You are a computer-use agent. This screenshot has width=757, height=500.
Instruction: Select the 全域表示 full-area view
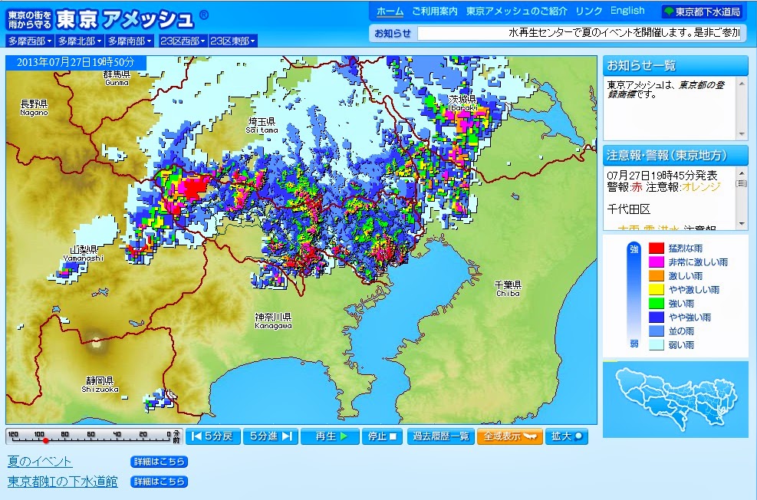point(510,436)
